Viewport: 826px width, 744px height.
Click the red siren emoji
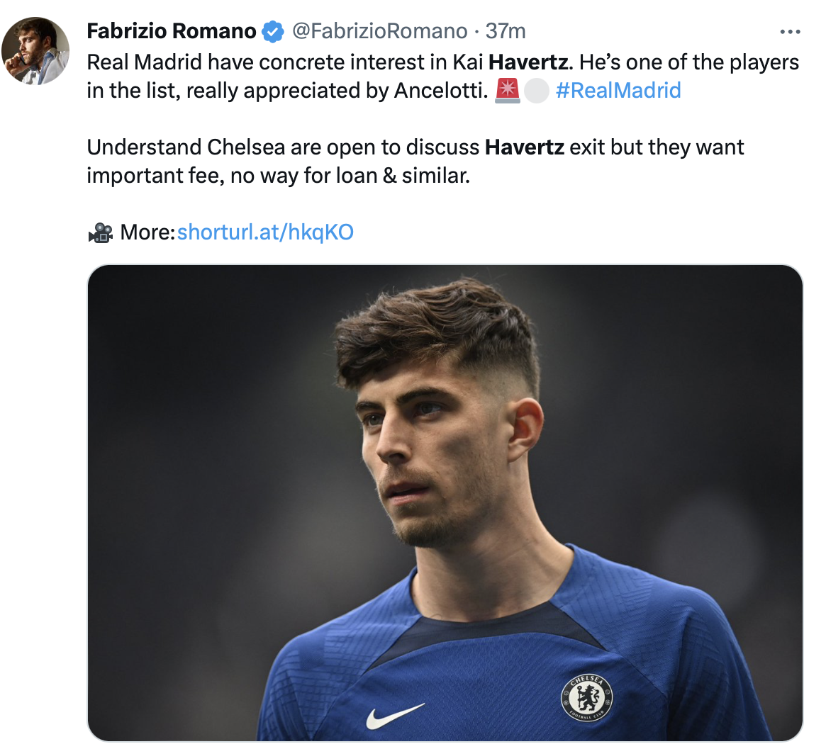508,91
